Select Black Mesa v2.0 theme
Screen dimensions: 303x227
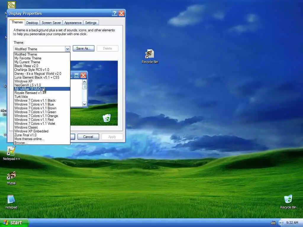click(x=42, y=66)
